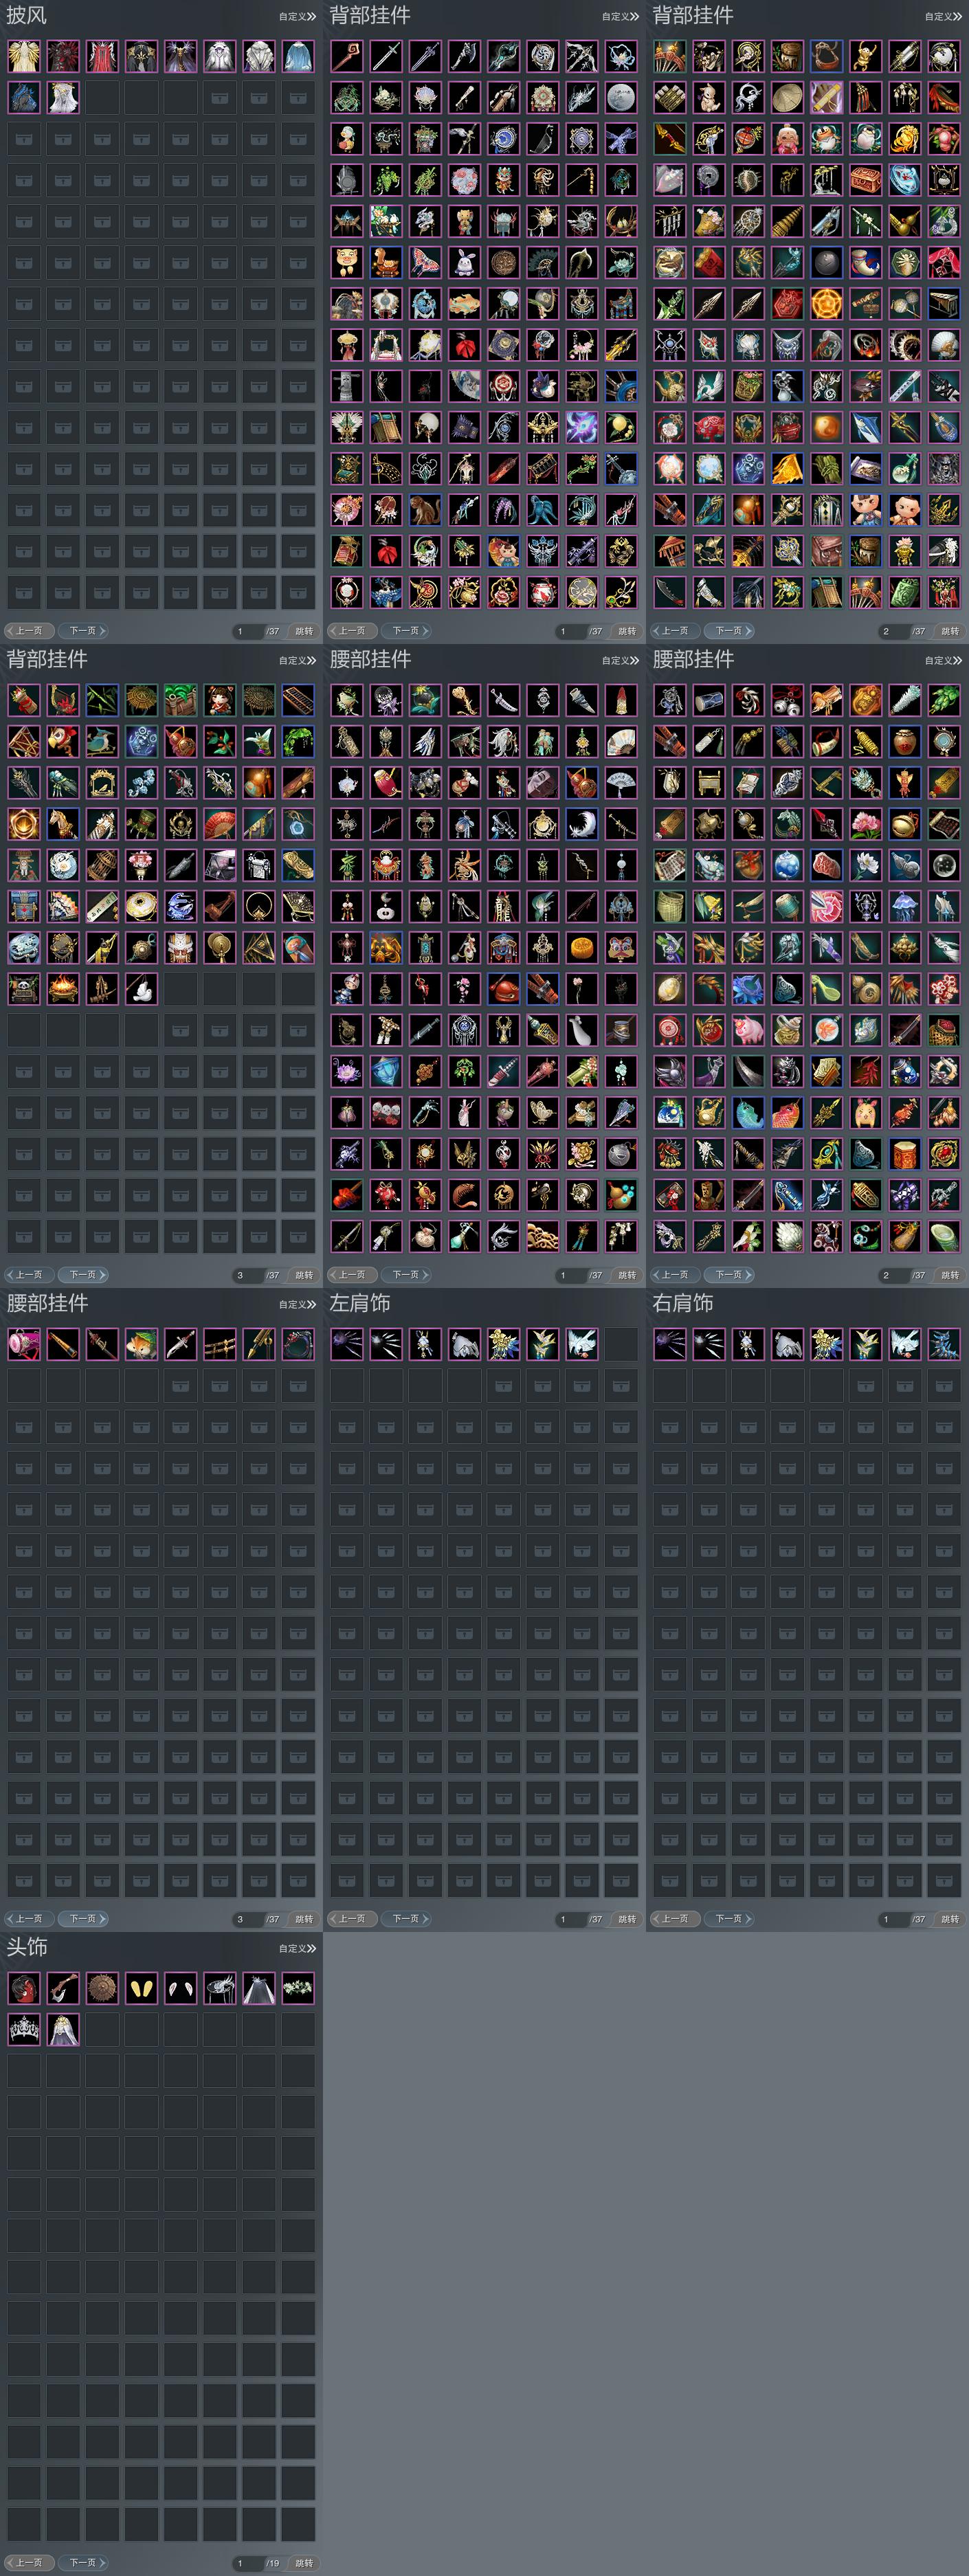Screen dimensions: 969x2576
Task: Pick the purple glowing orb in 左肩饰
Action: pyautogui.click(x=347, y=1344)
